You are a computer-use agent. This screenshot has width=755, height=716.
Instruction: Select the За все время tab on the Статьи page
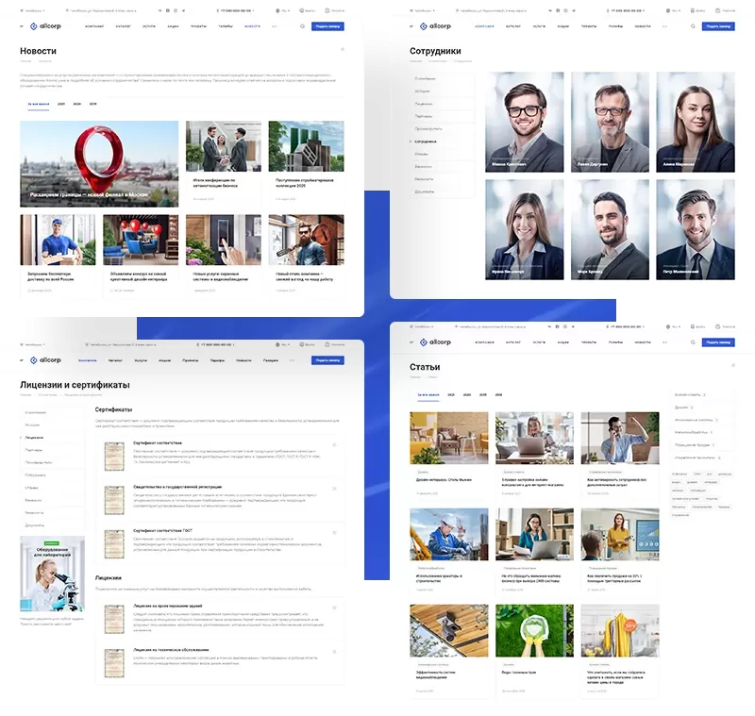(428, 395)
